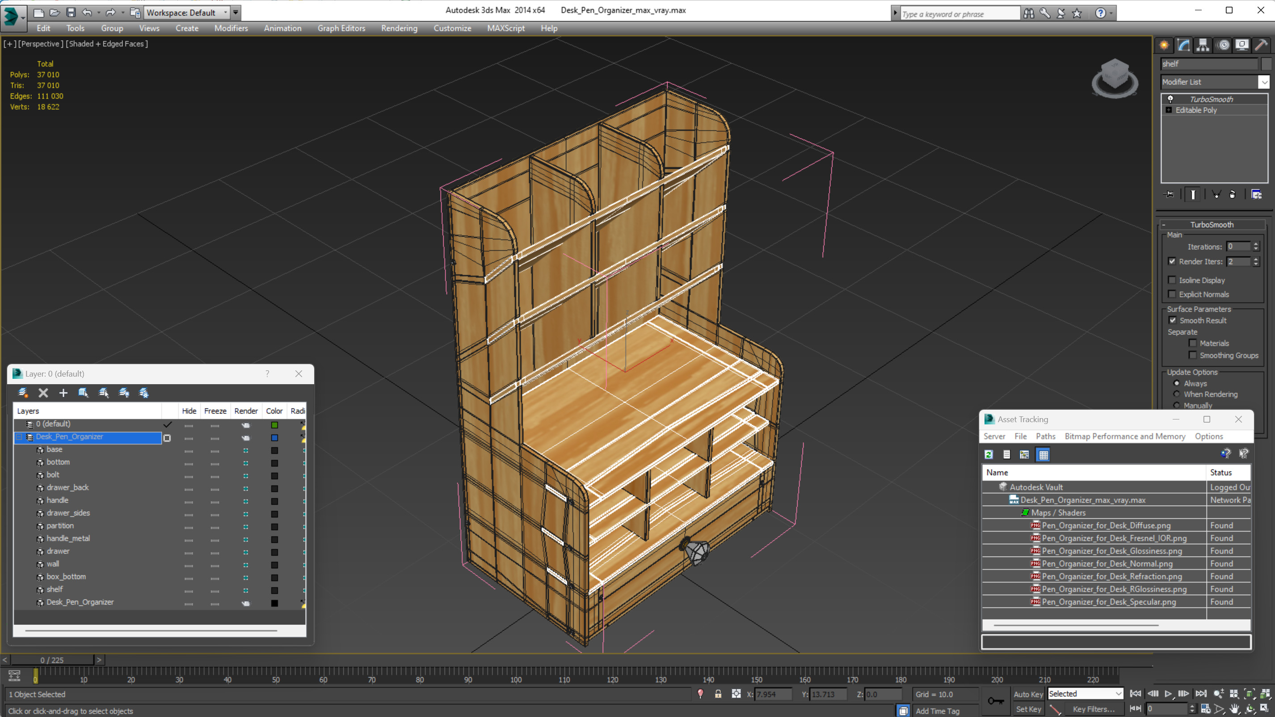Viewport: 1275px width, 717px height.
Task: Click the time slider showing 0 / 225
Action: [x=52, y=660]
